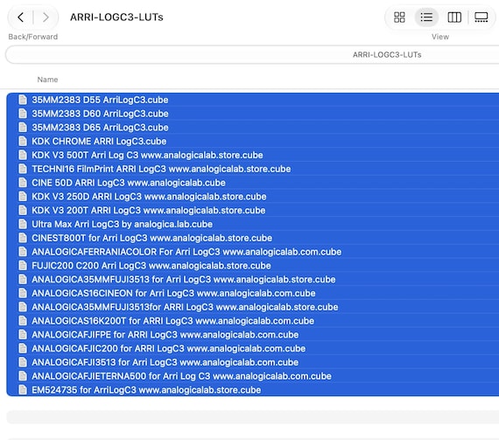Go back to the previous folder

pos(21,17)
